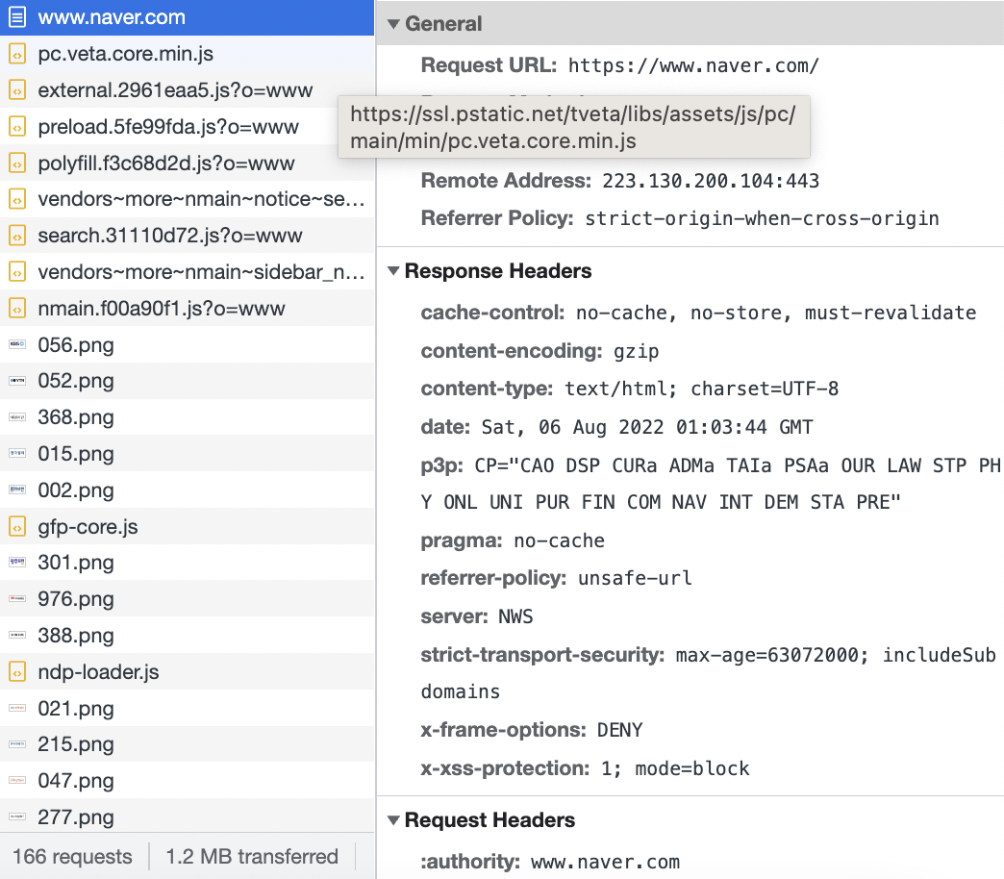Image resolution: width=1004 pixels, height=879 pixels.
Task: Click the Remote Address value 223.130.200.104:443
Action: point(711,181)
